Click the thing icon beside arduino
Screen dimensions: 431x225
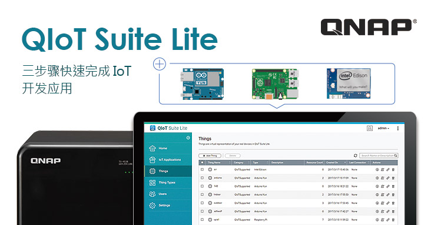[x=210, y=178]
